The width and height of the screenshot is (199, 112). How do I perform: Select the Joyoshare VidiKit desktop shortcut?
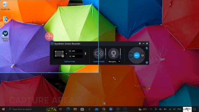pos(5,36)
